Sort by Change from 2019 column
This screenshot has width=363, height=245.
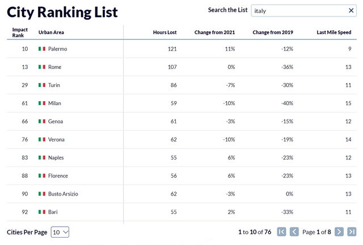coord(273,32)
